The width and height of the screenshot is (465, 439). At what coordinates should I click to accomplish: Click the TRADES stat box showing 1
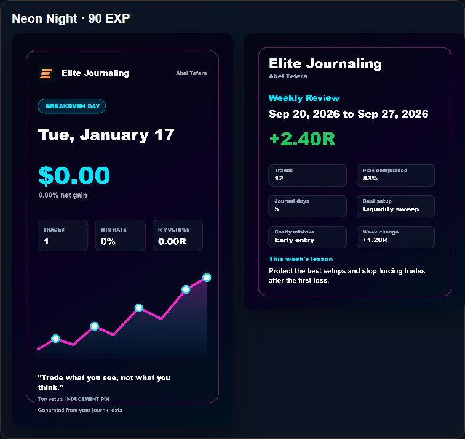(x=63, y=235)
